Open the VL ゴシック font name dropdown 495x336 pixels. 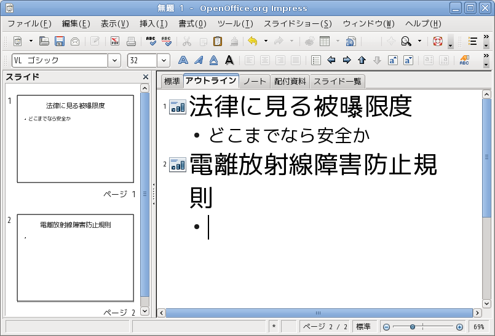[x=114, y=60]
